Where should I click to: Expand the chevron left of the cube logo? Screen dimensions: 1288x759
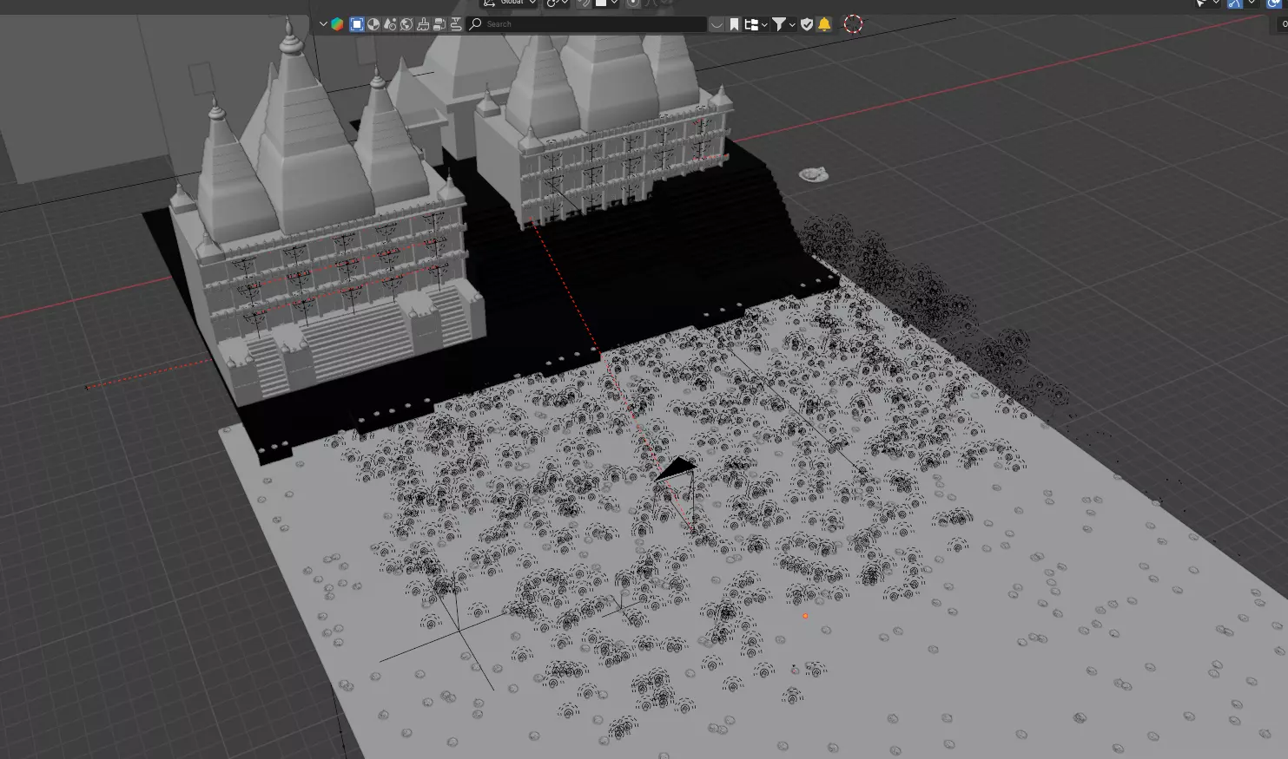323,24
